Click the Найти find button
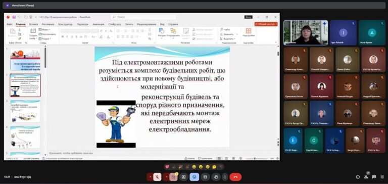The height and width of the screenshot is (184, 388). point(225,29)
